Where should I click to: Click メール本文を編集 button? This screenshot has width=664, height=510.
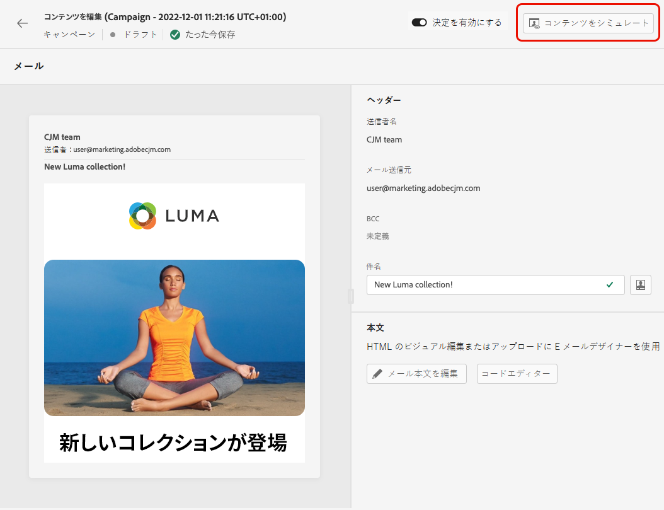(416, 374)
